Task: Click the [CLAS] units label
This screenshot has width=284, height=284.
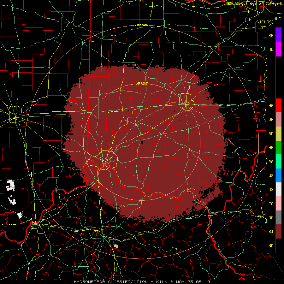Action: (x=267, y=22)
